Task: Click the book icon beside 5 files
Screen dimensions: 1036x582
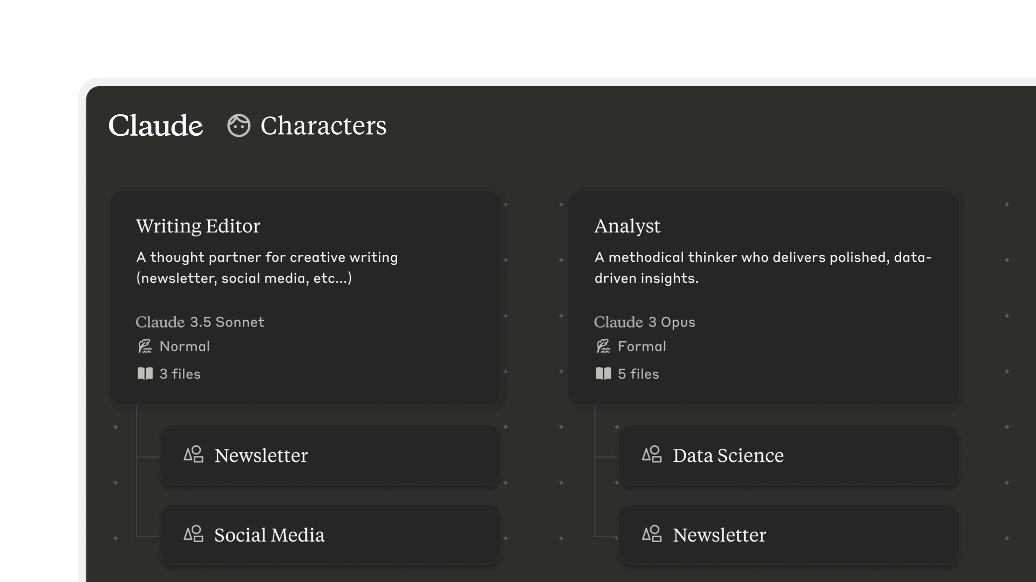Action: click(x=603, y=373)
